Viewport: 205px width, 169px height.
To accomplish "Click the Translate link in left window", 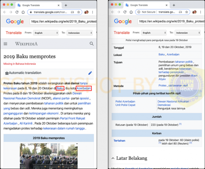I will (14, 33).
